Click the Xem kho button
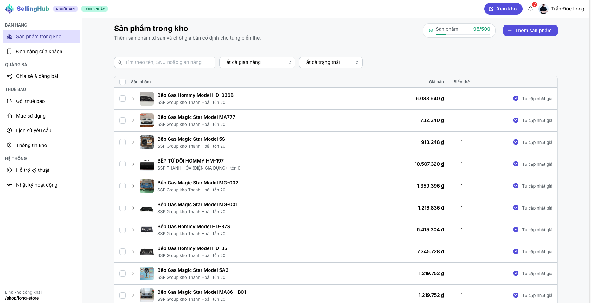591x303 pixels. pyautogui.click(x=503, y=9)
